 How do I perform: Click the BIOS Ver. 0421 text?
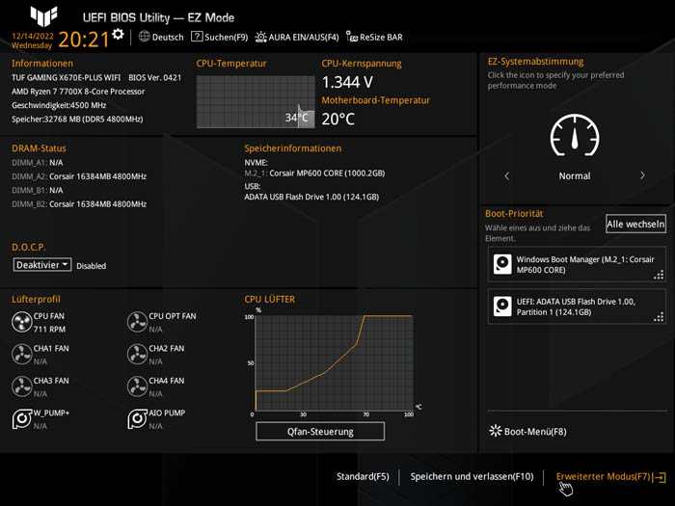point(155,77)
